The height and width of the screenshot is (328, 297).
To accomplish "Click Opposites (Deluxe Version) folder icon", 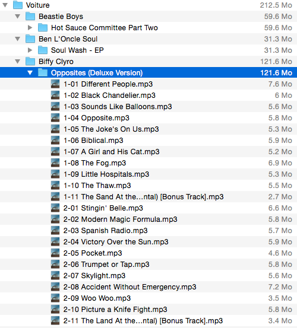I will (x=43, y=73).
